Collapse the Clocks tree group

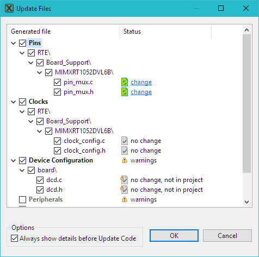[14, 102]
